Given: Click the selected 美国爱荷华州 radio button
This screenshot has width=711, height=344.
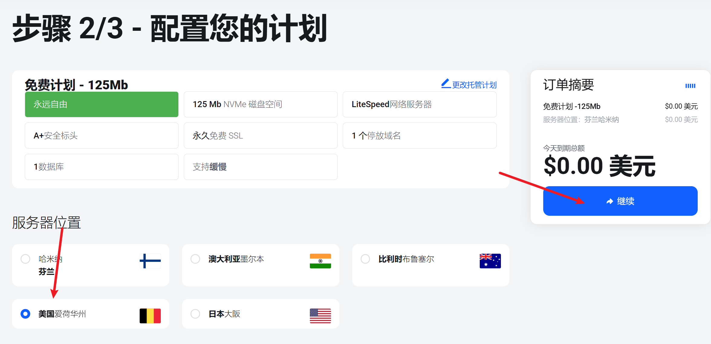Looking at the screenshot, I should (25, 314).
